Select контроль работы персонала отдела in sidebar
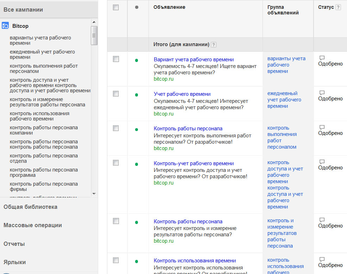Screen dimensions: 347x274 (44, 158)
